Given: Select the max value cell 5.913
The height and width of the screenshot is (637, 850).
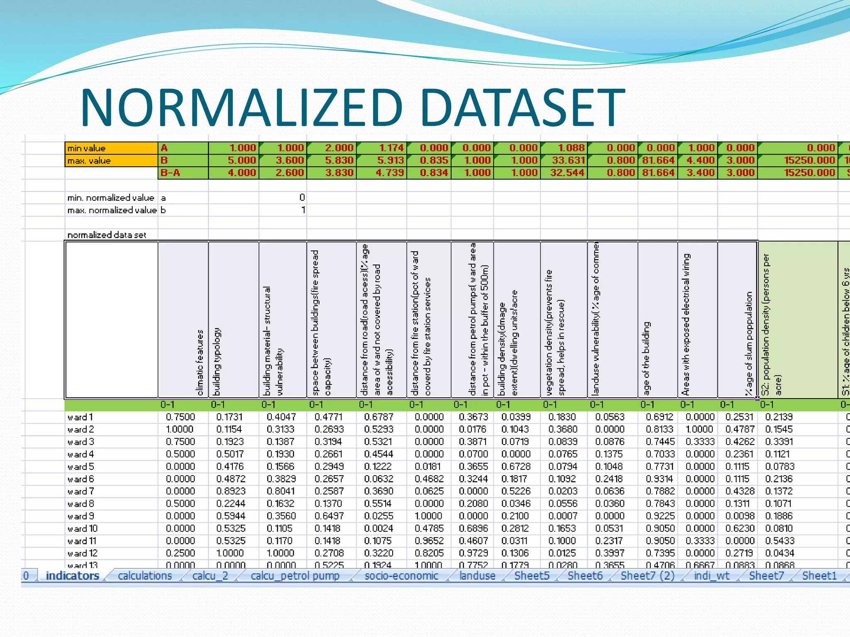Looking at the screenshot, I should pos(381,160).
